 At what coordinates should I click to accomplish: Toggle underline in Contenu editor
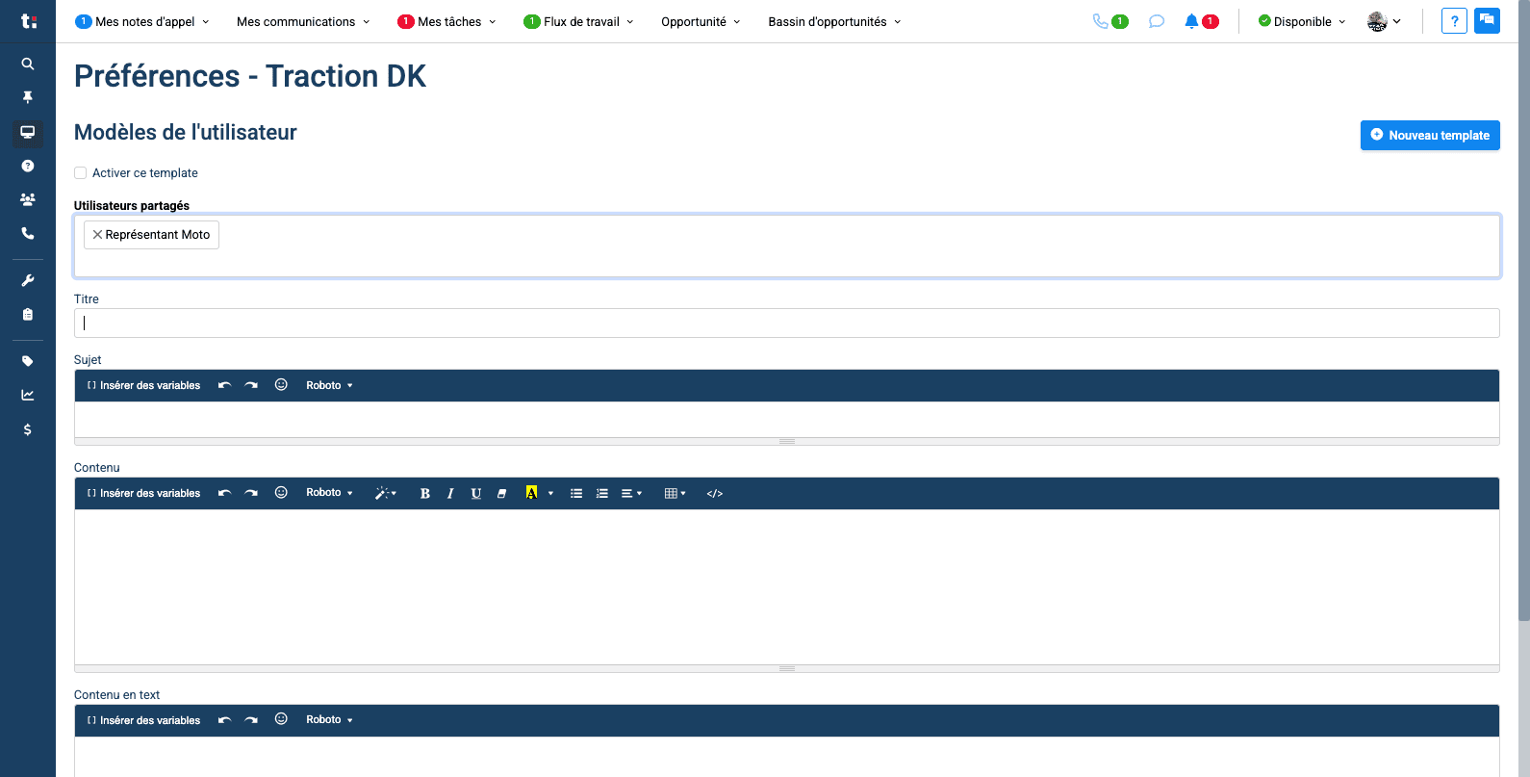coord(475,493)
